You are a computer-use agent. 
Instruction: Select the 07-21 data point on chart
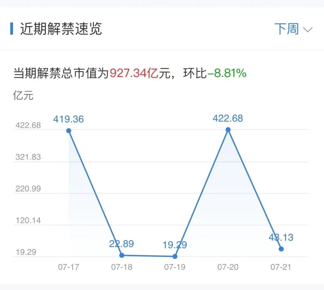coord(281,249)
